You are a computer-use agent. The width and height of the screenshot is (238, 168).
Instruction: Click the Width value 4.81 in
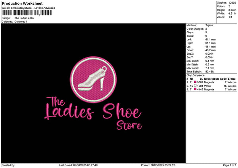[x=232, y=13]
